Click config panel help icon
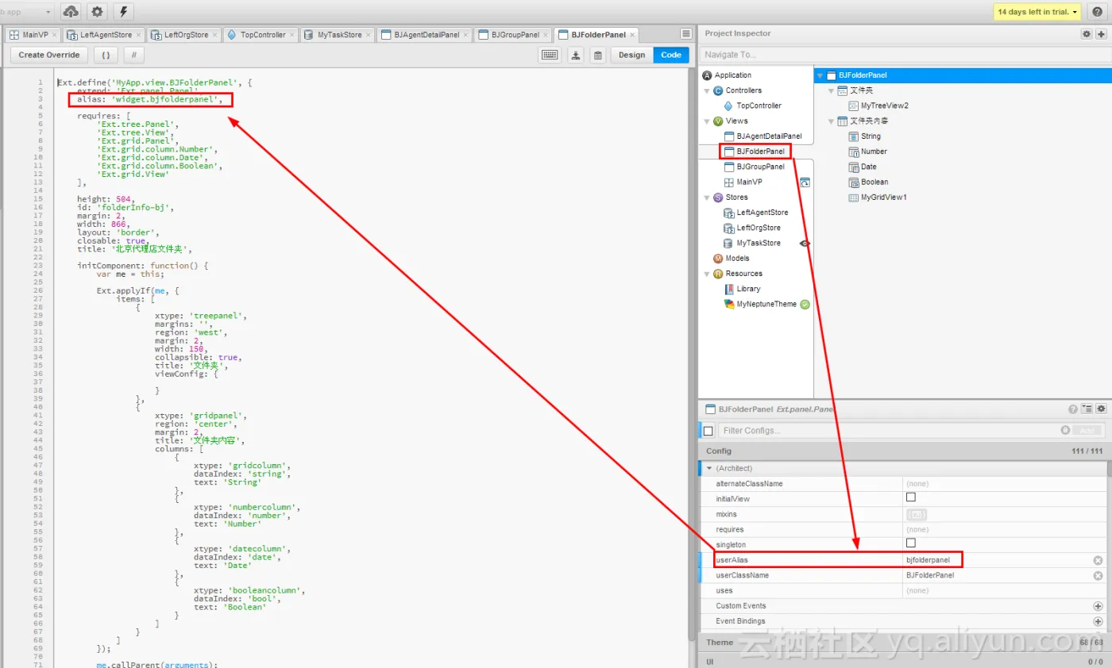 (1073, 409)
